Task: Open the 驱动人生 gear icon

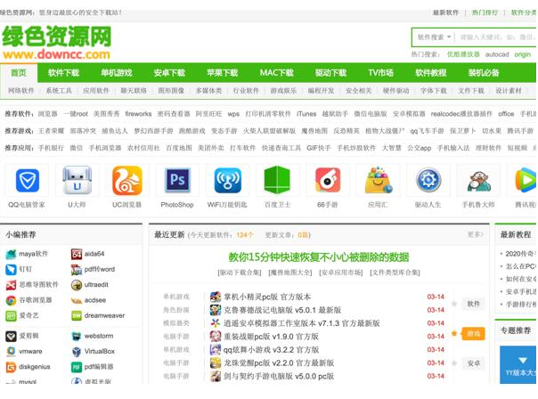Action: [x=428, y=181]
